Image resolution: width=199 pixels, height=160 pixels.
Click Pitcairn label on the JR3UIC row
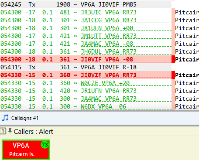click(x=187, y=12)
